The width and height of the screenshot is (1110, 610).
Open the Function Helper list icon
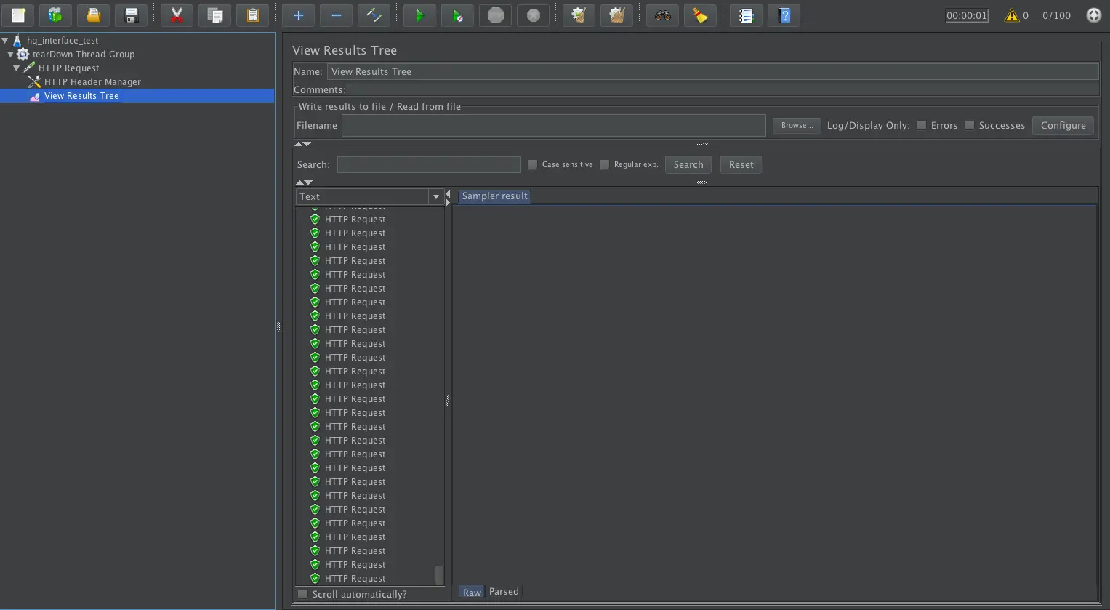coord(746,15)
